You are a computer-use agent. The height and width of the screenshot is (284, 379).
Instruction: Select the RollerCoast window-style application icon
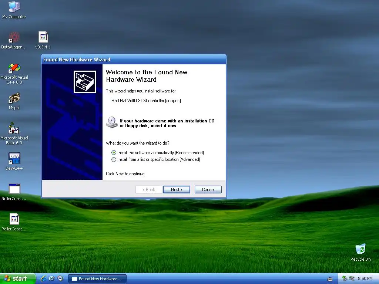tap(14, 192)
